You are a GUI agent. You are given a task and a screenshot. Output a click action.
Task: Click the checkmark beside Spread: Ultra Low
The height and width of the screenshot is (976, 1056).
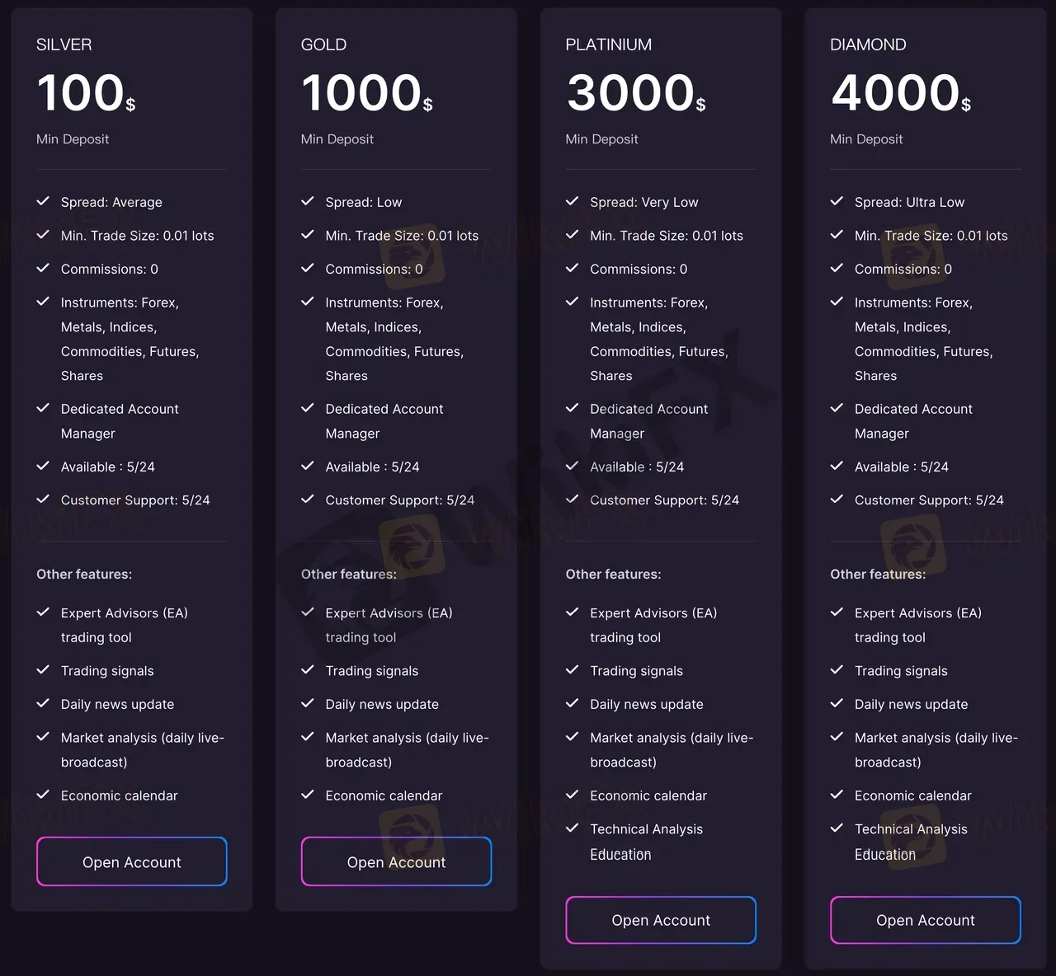point(837,201)
